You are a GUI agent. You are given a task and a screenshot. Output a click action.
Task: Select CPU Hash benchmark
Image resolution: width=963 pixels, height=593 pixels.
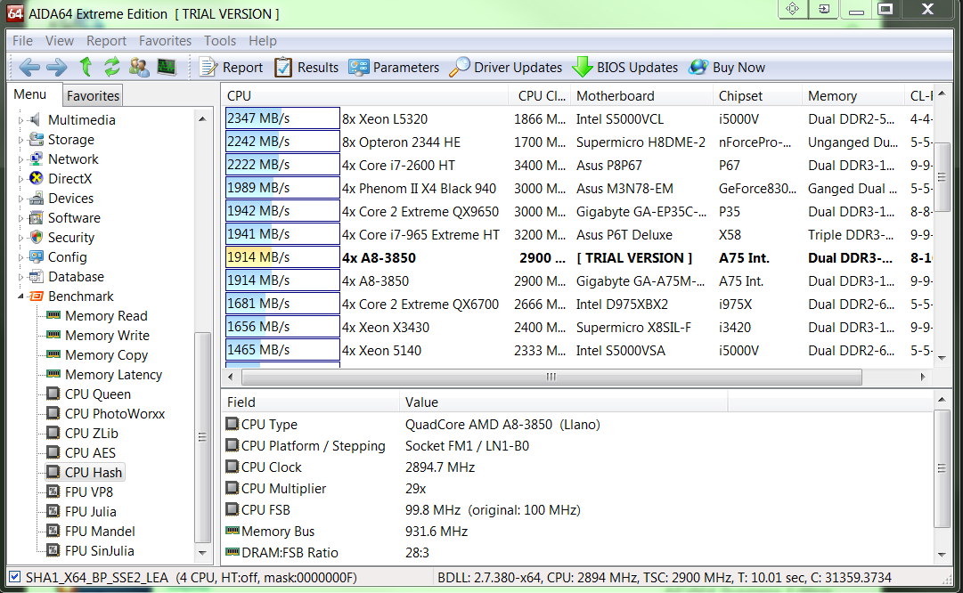[94, 473]
